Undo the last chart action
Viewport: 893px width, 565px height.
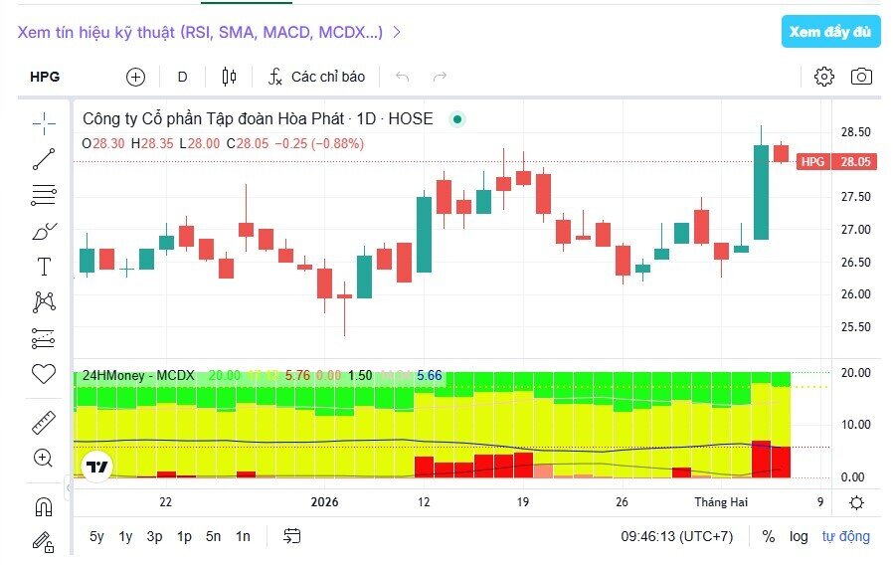[x=402, y=77]
